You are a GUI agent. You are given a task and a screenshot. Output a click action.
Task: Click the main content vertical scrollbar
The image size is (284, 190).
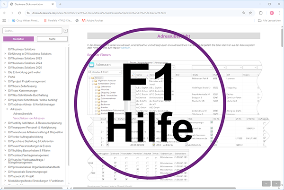(x=282, y=38)
